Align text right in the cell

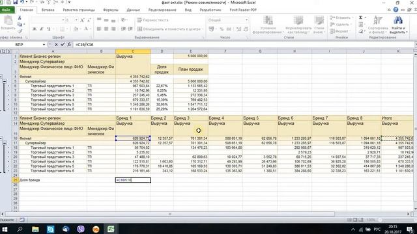pos(113,29)
